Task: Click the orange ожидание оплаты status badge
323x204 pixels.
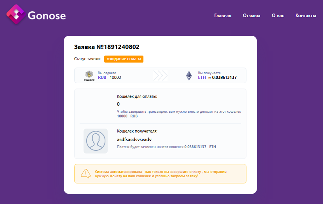Action: pos(124,59)
